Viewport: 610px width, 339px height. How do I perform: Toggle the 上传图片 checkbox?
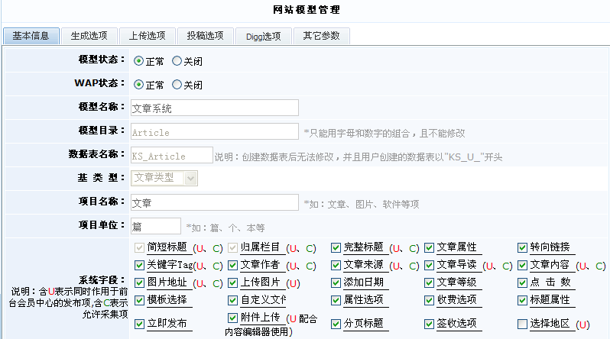(x=233, y=283)
